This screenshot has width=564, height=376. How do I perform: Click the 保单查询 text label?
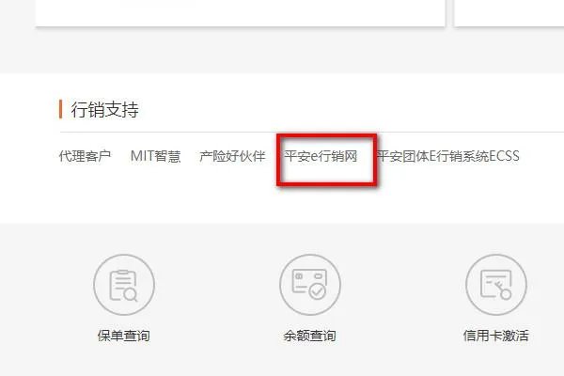124,336
